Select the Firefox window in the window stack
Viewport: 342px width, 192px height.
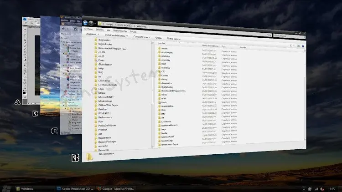pos(71,74)
